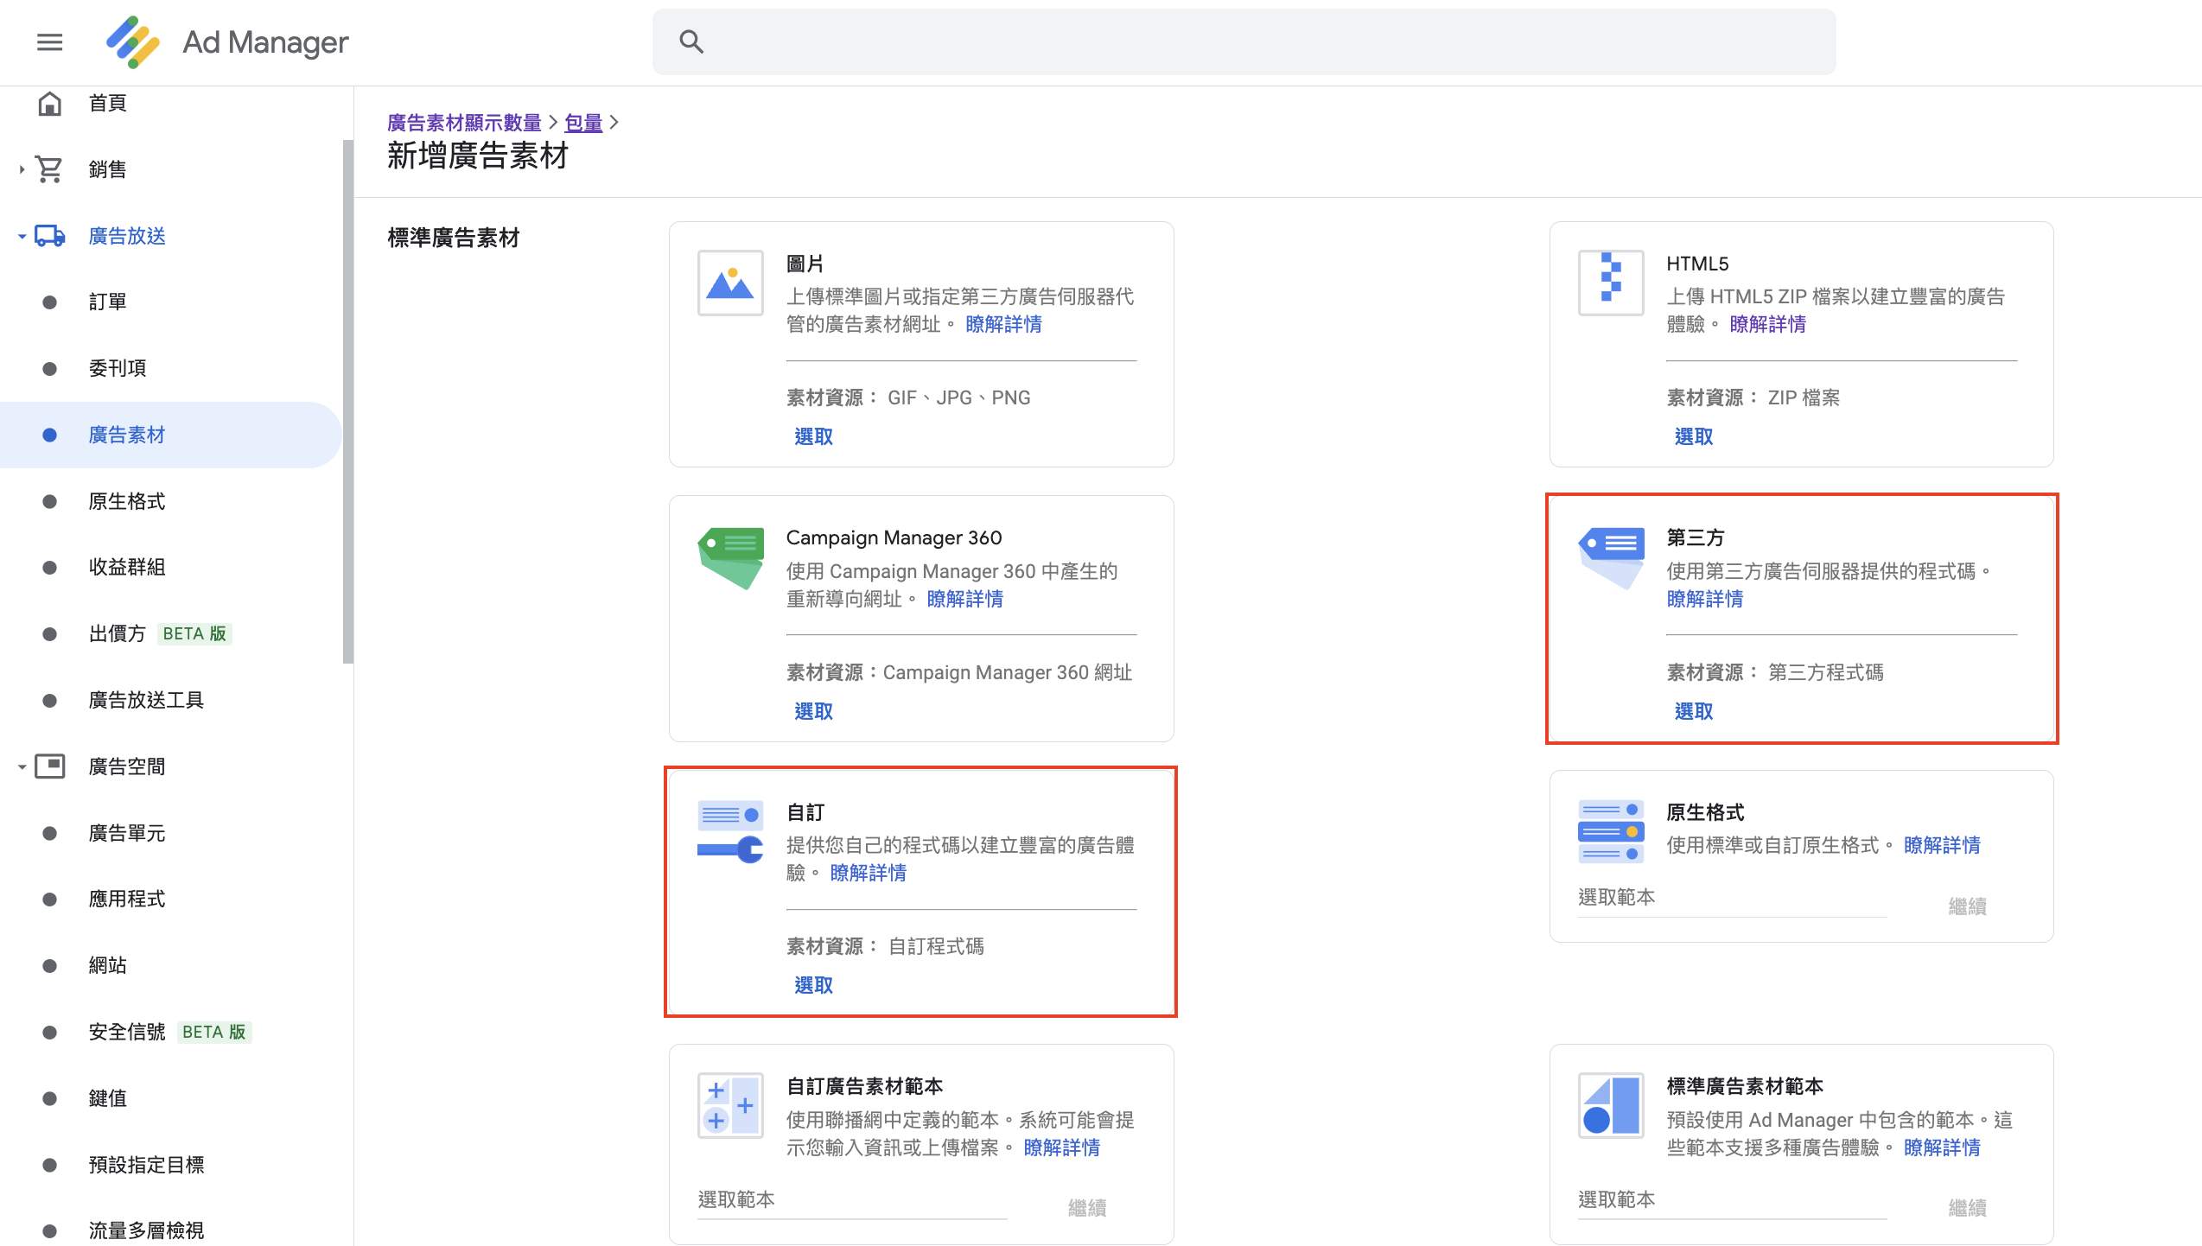The width and height of the screenshot is (2202, 1246).
Task: Open 委刊項 in the sidebar
Action: (x=171, y=369)
